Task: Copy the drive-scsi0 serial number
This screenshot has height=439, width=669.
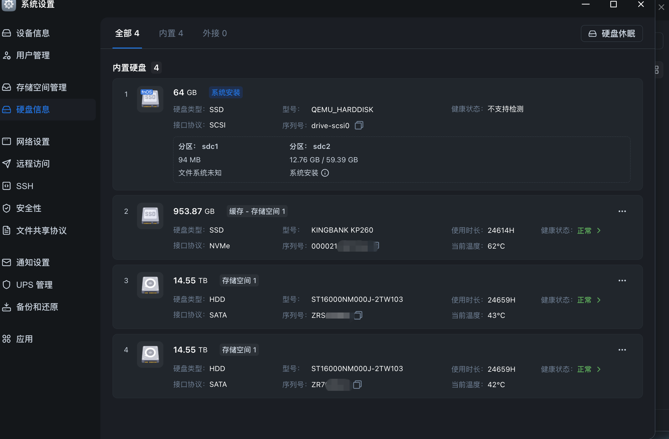Action: (359, 125)
